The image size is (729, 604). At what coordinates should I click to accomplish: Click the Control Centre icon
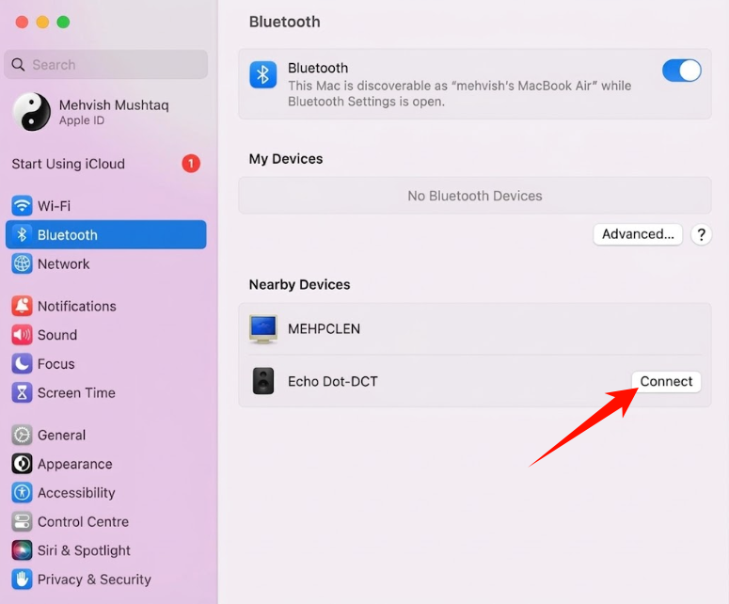22,522
